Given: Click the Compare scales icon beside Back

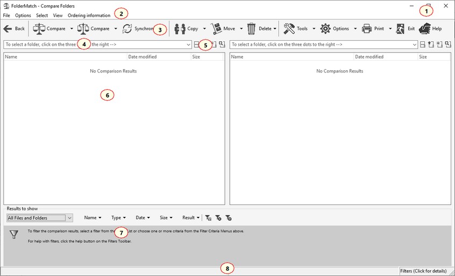Looking at the screenshot, I should 39,28.
